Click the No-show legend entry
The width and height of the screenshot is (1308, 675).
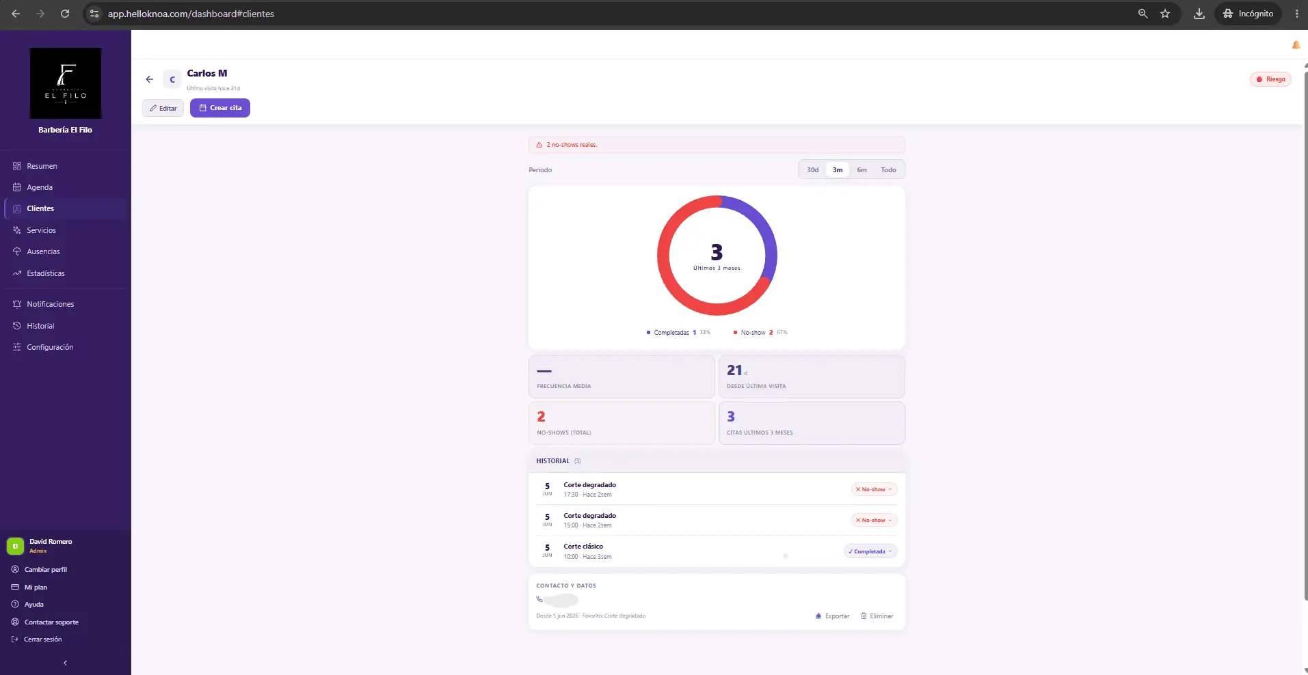pyautogui.click(x=760, y=333)
